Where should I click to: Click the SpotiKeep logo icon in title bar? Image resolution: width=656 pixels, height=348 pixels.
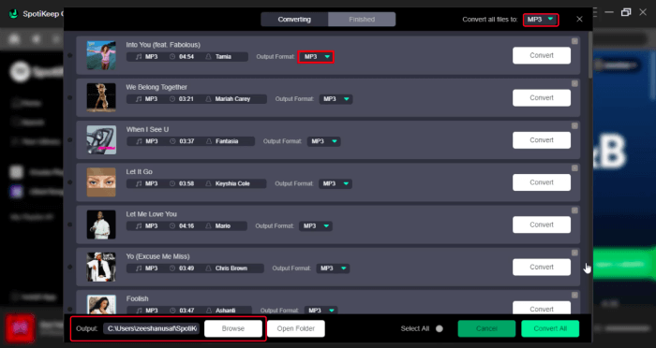coord(14,13)
